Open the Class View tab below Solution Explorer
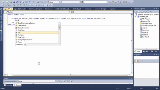 click(x=155, y=51)
